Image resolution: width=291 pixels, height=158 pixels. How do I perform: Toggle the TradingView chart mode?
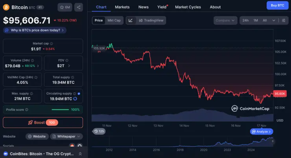coord(151,20)
